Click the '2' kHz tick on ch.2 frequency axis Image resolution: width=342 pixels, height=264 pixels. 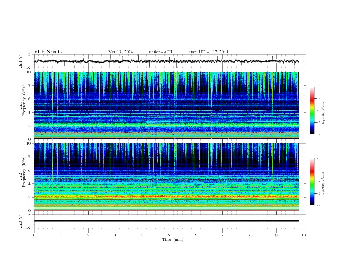click(30, 197)
